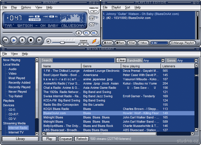The width and height of the screenshot is (201, 145).
Task: Select Internet TV tree item
Action: 16,132
